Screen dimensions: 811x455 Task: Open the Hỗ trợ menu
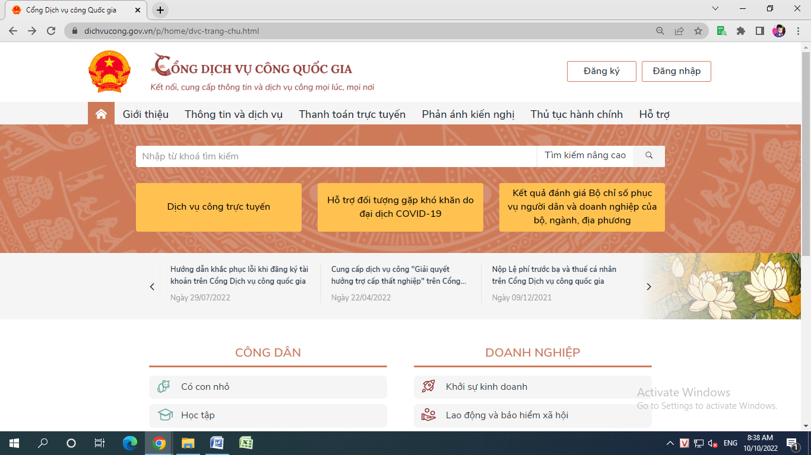[654, 114]
